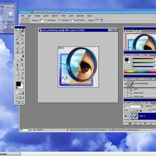
Task: Toggle lock all padlock in Layers panel
Action: click(x=140, y=111)
